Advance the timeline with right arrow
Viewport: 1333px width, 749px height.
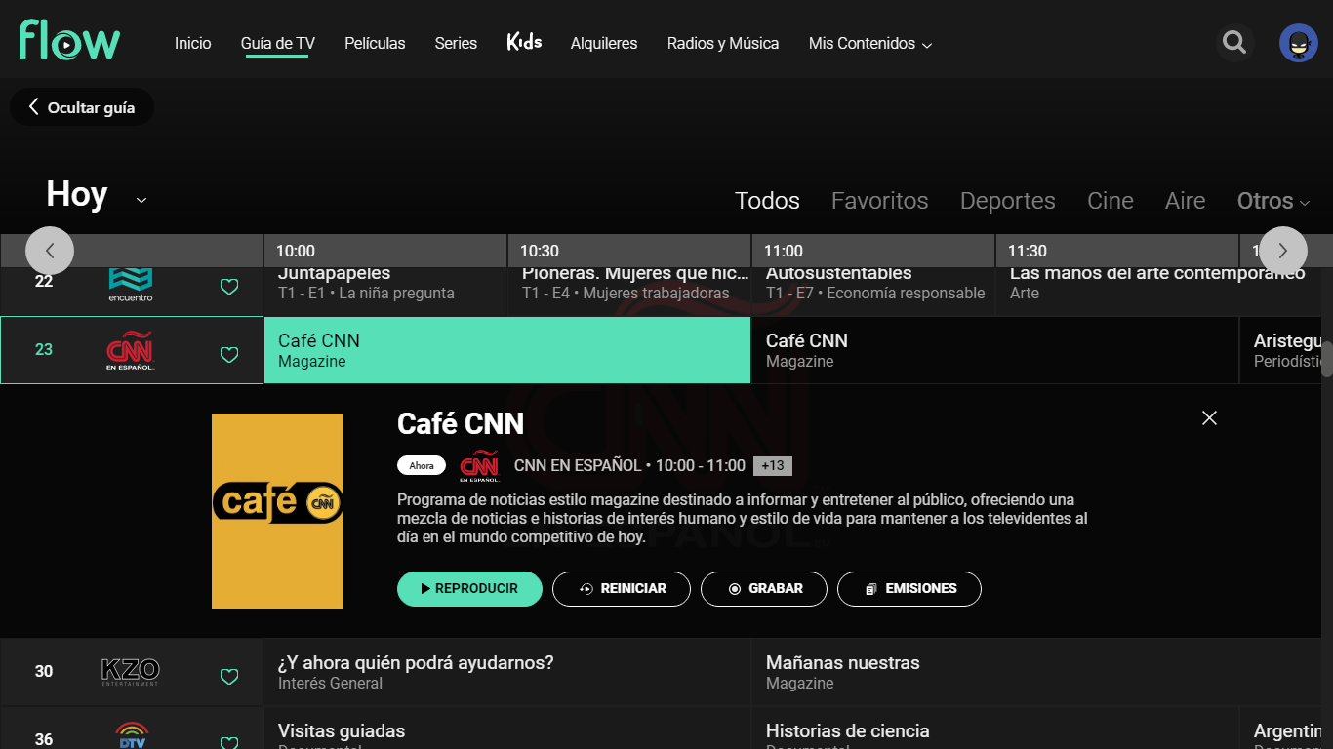tap(1283, 251)
